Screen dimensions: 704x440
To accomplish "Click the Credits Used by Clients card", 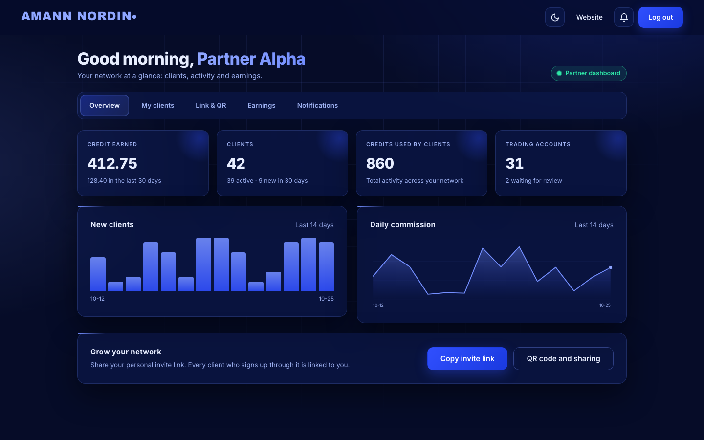I will click(x=421, y=163).
